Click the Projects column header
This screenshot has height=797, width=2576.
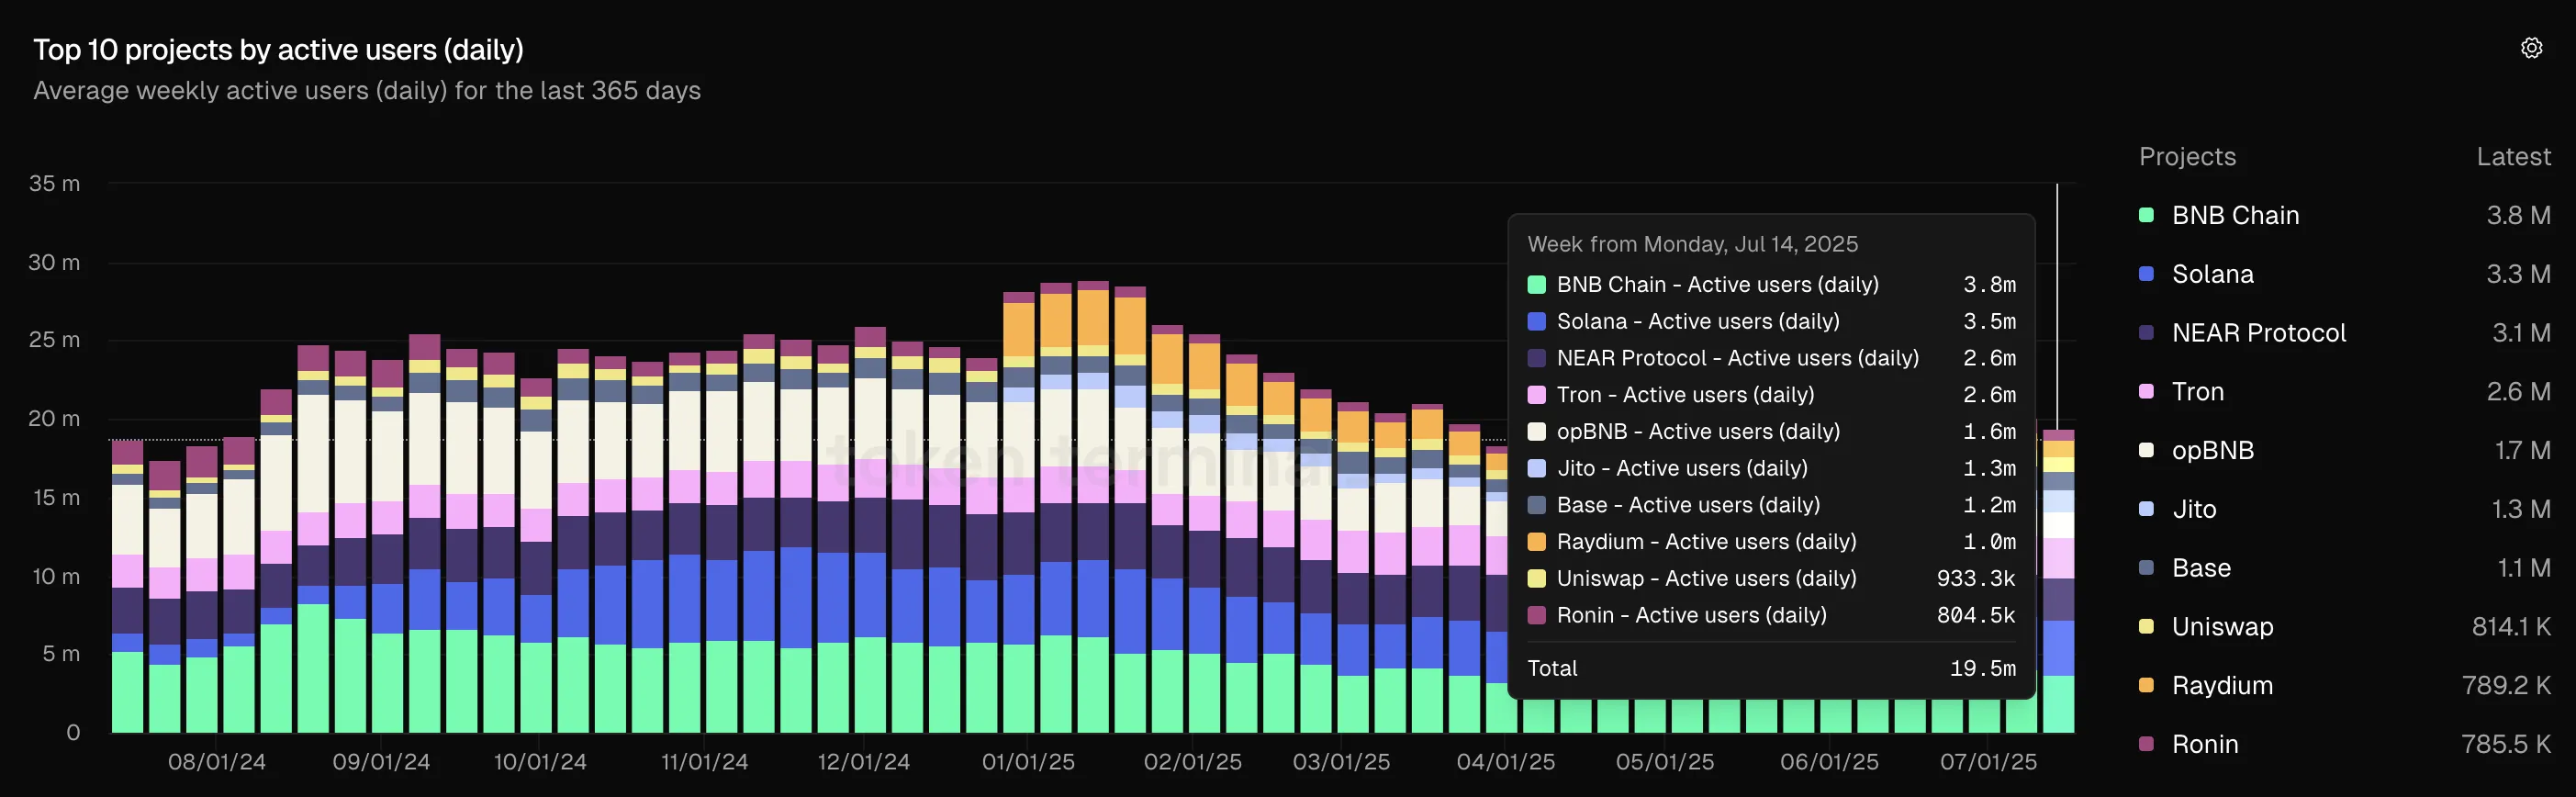pyautogui.click(x=2187, y=157)
